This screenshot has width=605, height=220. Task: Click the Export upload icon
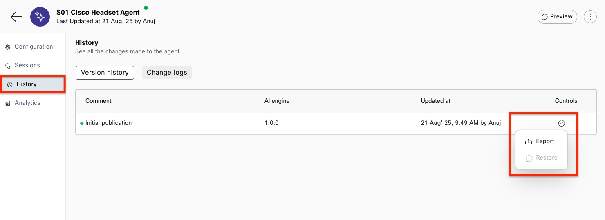click(528, 142)
